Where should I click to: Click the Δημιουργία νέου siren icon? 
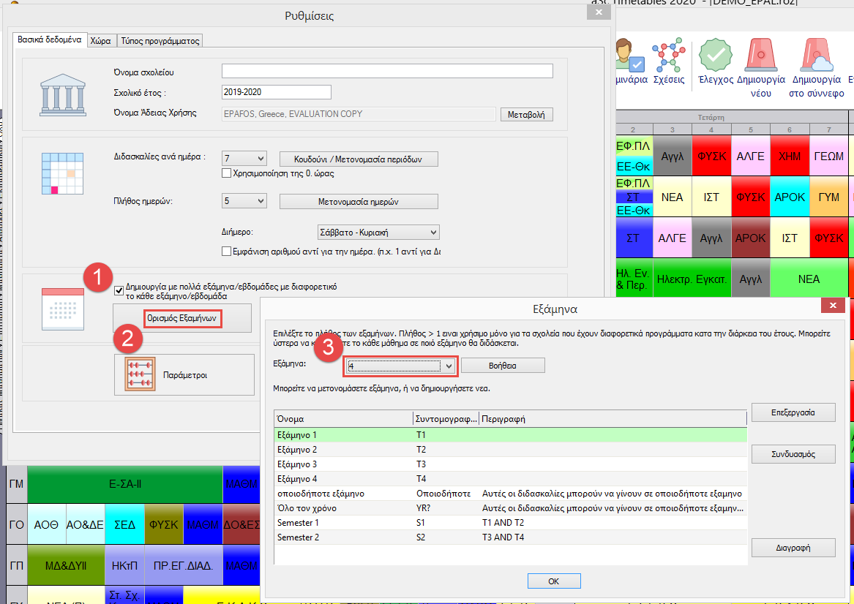coord(760,56)
